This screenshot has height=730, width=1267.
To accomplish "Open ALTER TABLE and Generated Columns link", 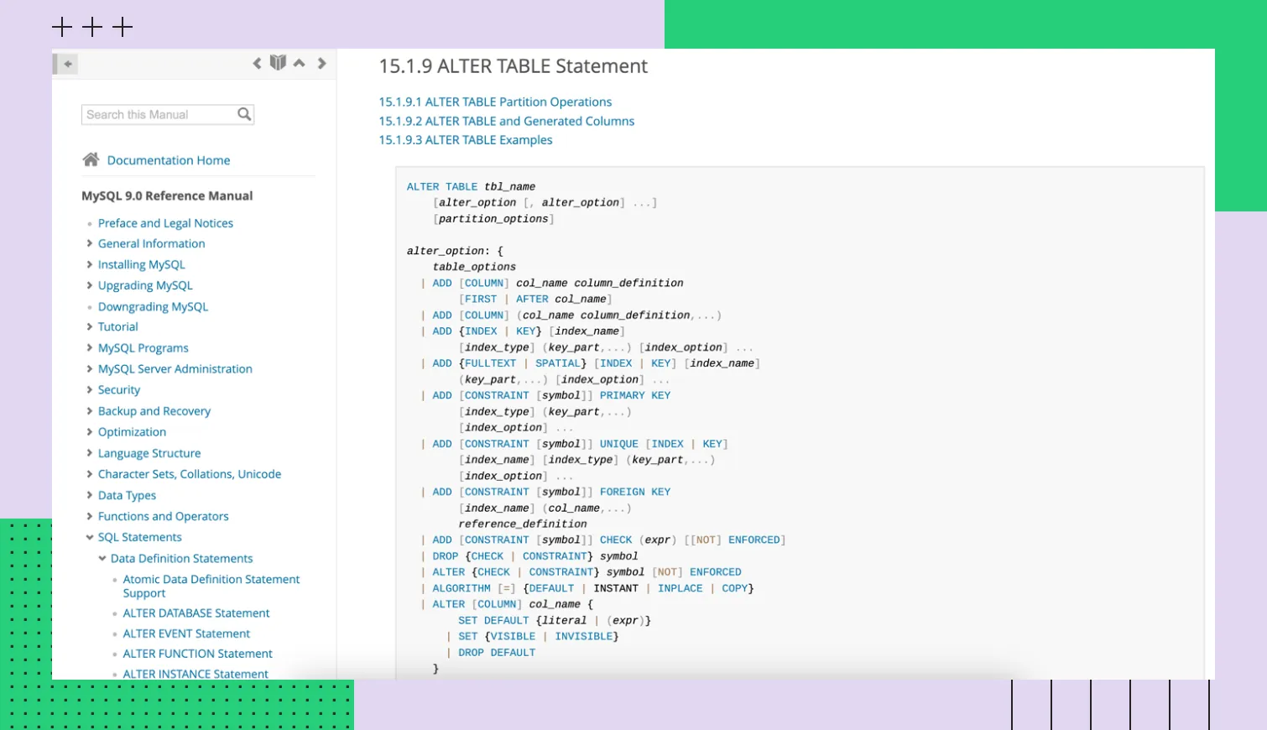I will [x=506, y=121].
